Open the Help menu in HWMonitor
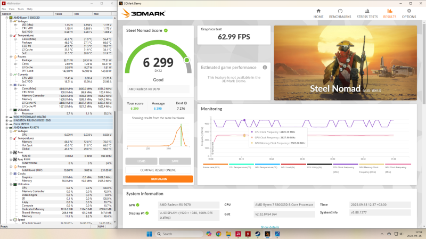 [30, 9]
